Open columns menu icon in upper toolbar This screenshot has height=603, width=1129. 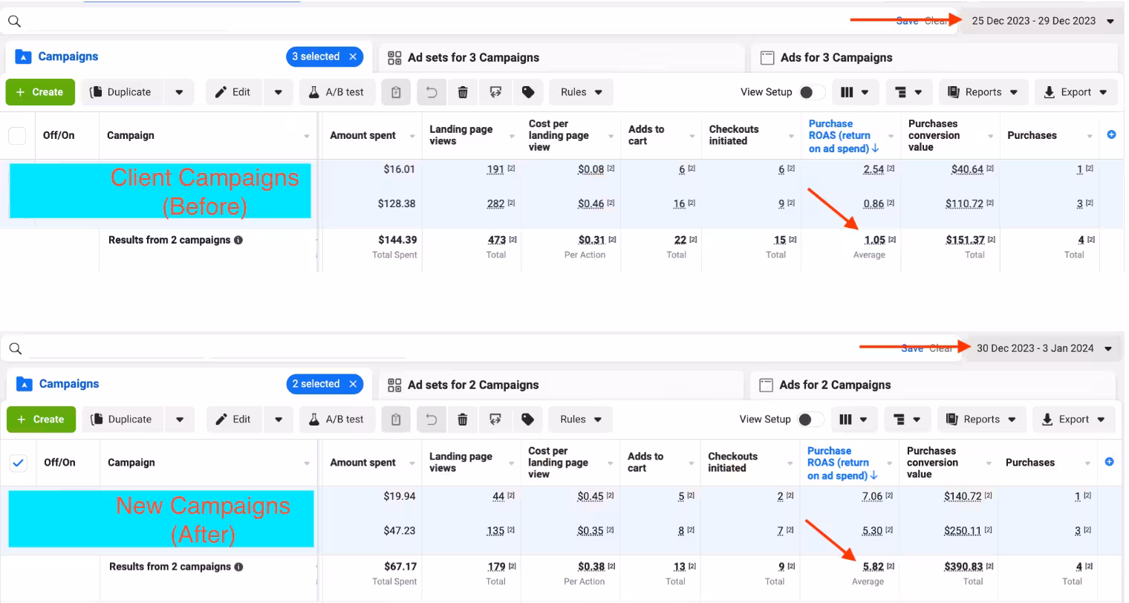point(854,92)
